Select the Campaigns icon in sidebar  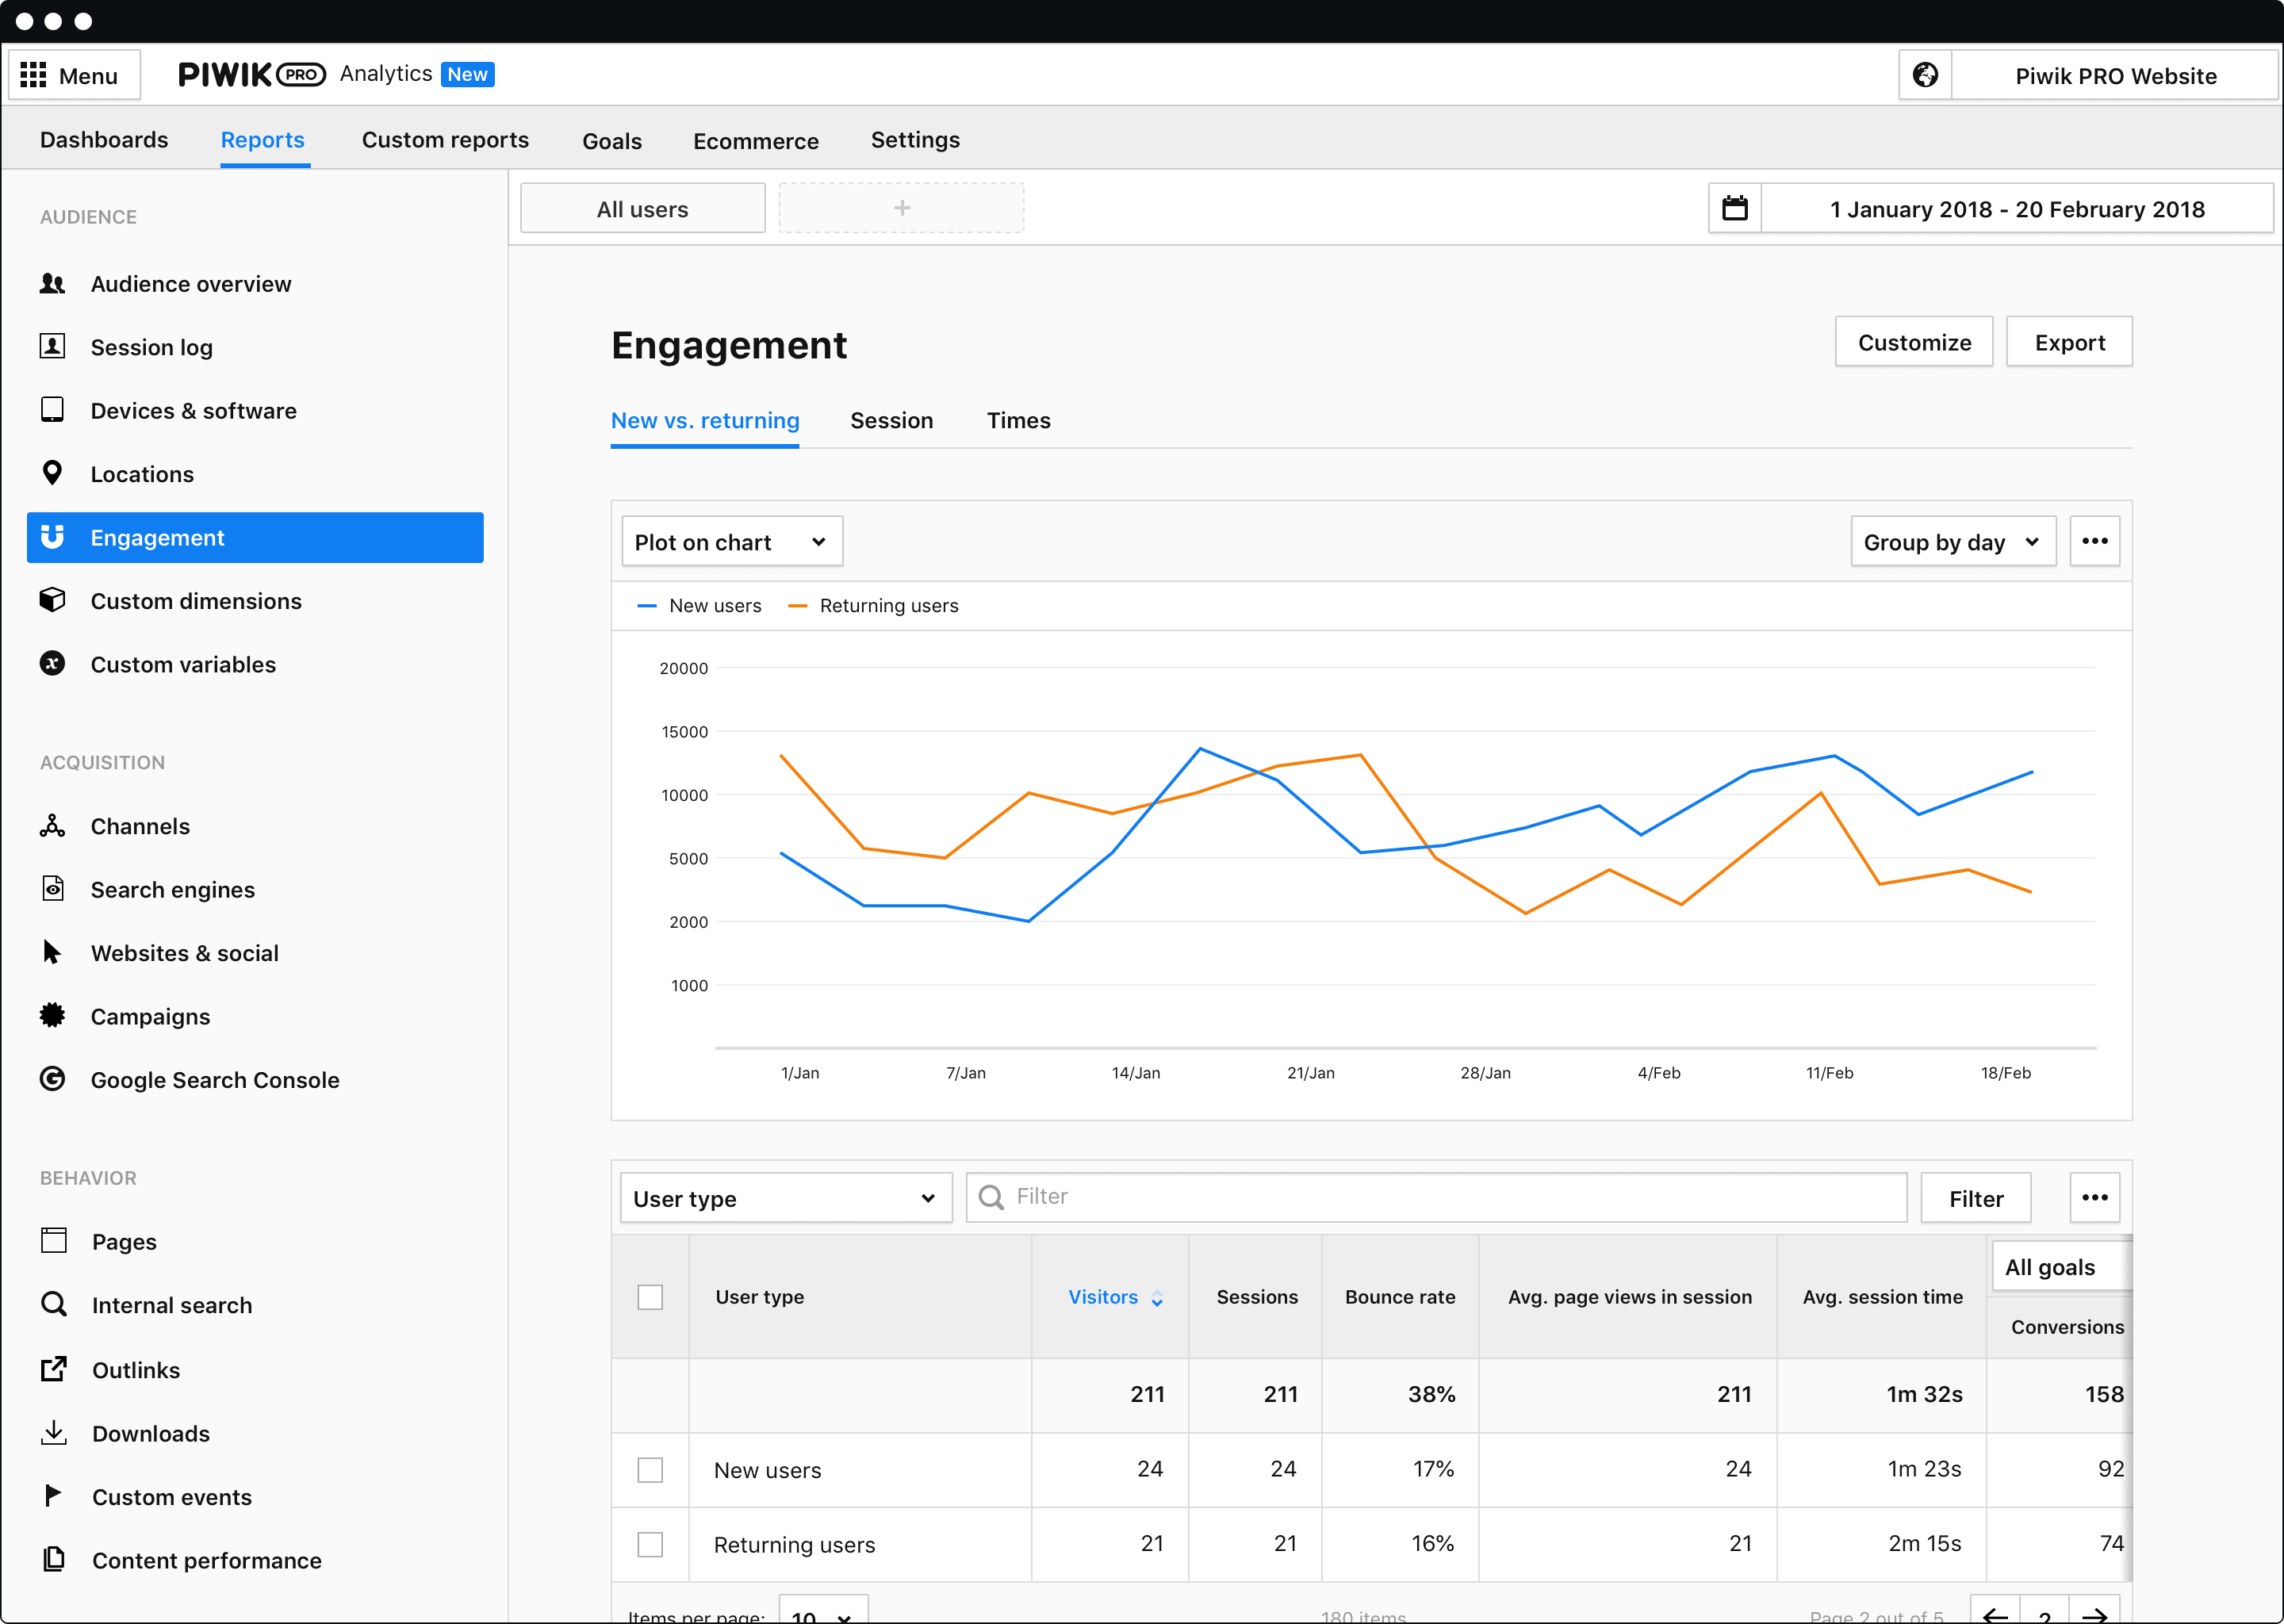(x=51, y=1014)
